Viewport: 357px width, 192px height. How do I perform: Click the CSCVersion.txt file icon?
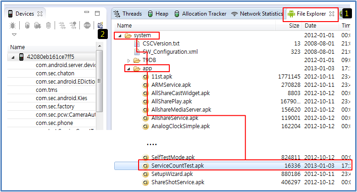pyautogui.click(x=137, y=44)
